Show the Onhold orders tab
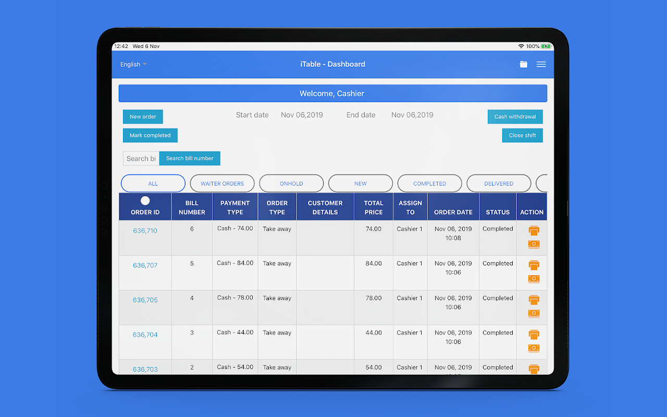This screenshot has height=417, width=667. (x=291, y=183)
